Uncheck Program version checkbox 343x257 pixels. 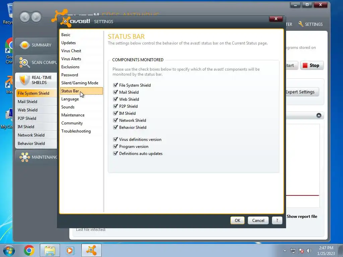[x=115, y=146]
